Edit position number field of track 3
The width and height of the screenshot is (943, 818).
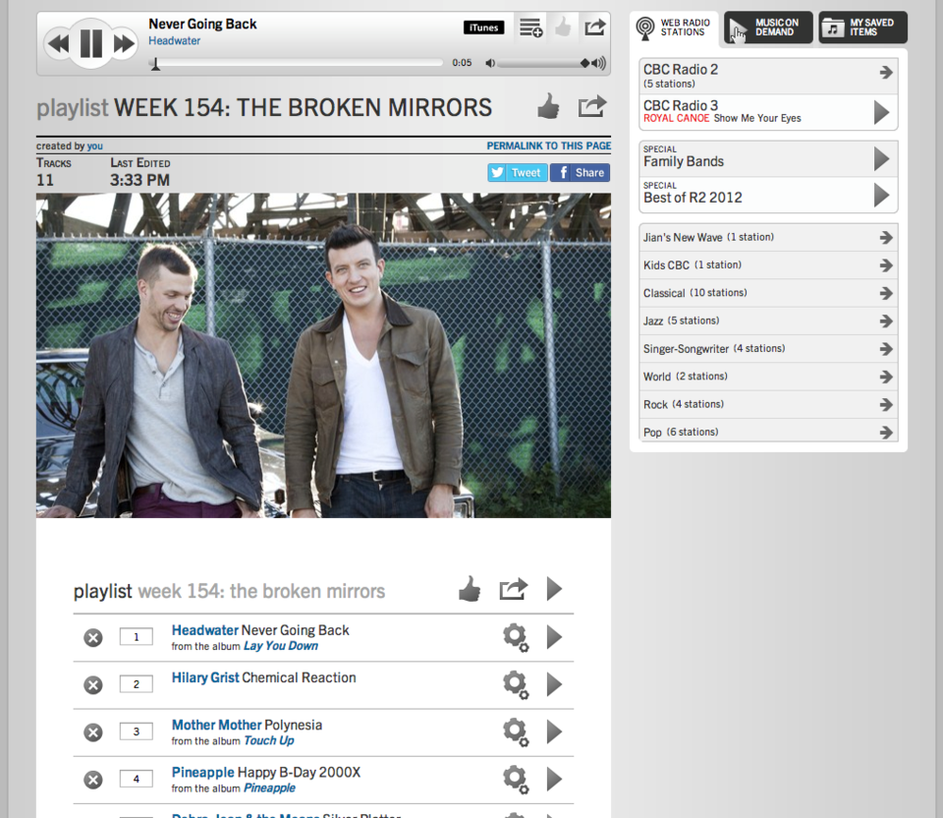(136, 731)
